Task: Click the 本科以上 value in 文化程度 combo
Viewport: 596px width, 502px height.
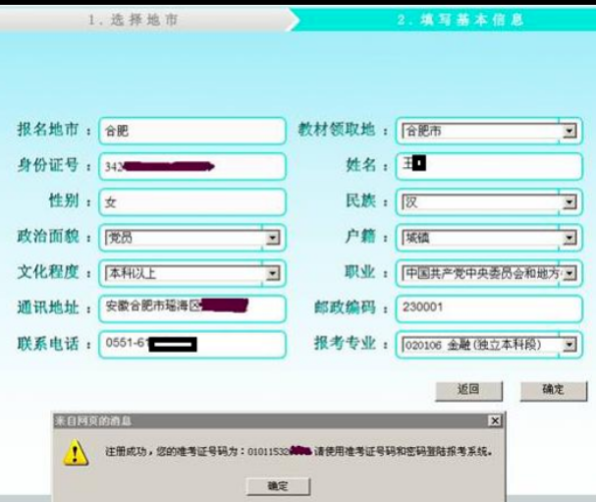Action: 132,273
